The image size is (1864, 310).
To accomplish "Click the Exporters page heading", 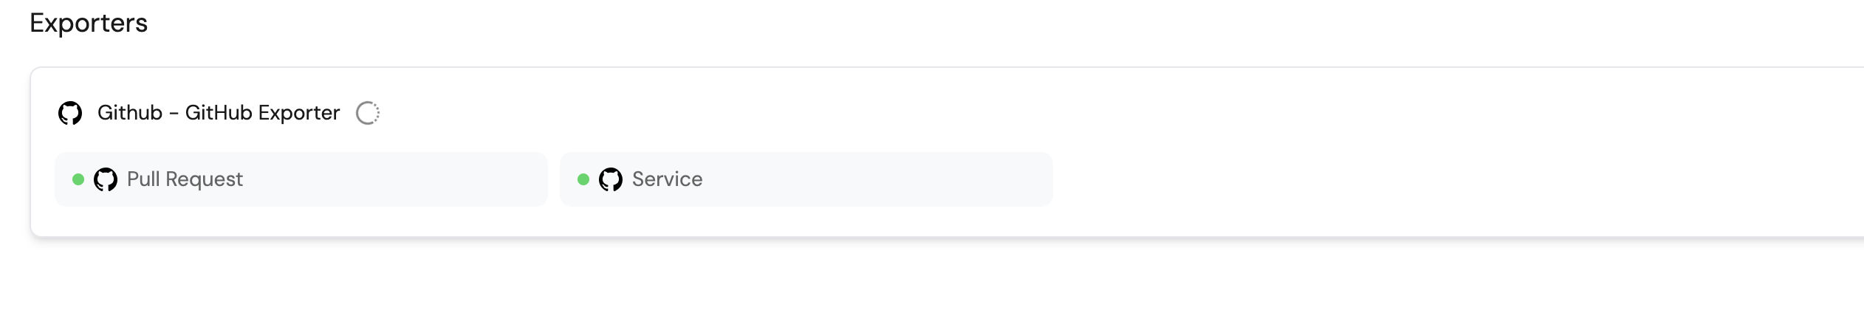I will coord(89,23).
